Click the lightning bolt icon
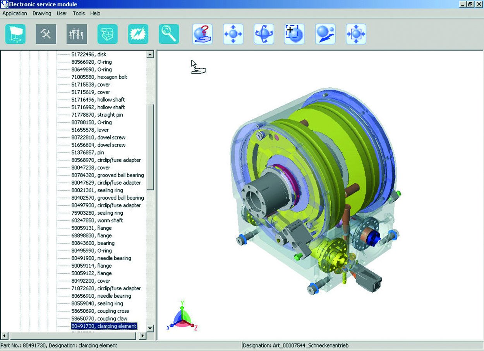The image size is (484, 351). click(138, 34)
